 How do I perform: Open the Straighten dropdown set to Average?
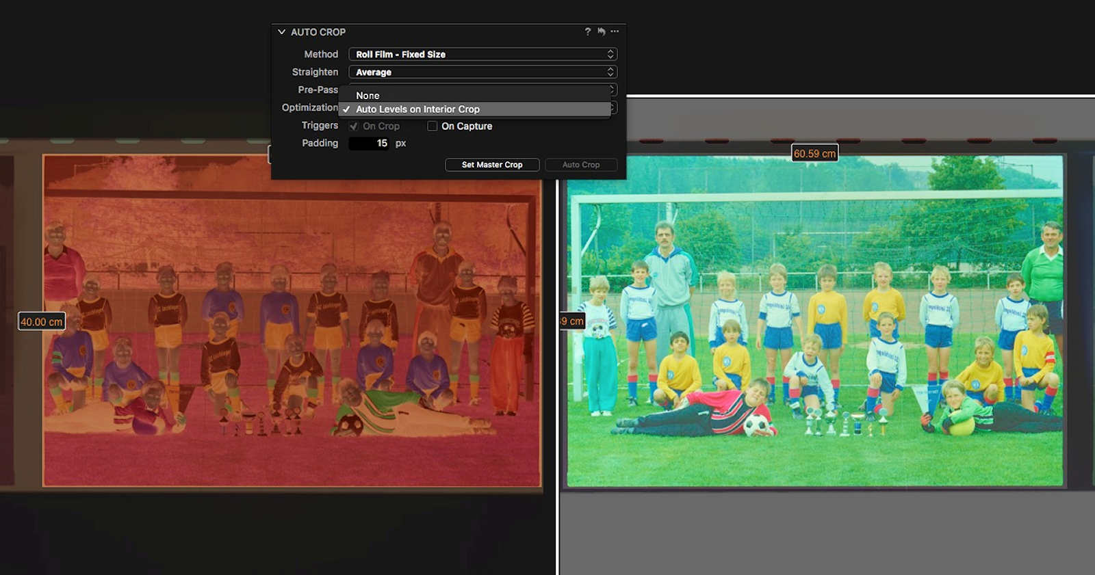coord(482,72)
